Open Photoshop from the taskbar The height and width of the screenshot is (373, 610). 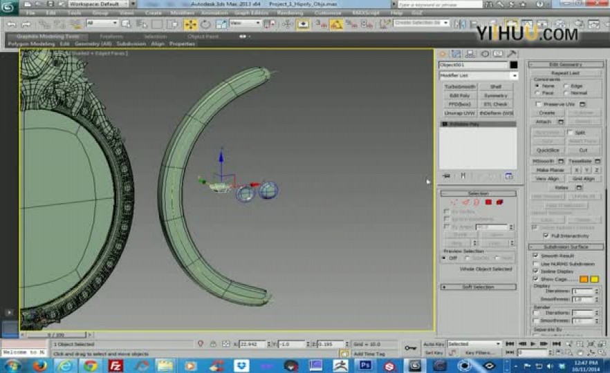click(x=365, y=365)
